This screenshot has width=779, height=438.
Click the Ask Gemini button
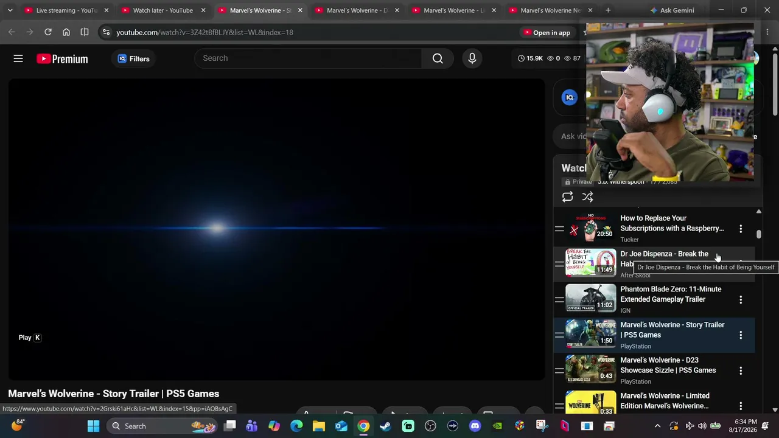click(x=672, y=10)
